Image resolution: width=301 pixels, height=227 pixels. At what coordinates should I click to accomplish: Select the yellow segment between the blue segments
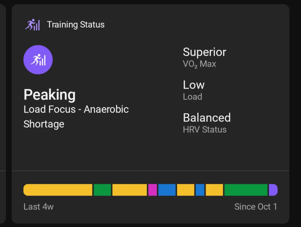point(185,190)
